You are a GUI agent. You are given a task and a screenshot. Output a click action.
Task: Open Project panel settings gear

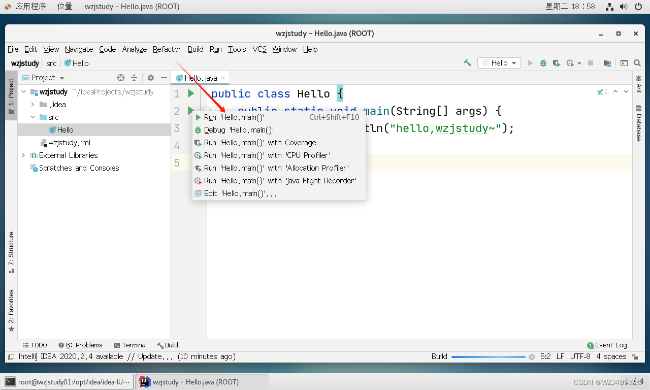coord(151,78)
